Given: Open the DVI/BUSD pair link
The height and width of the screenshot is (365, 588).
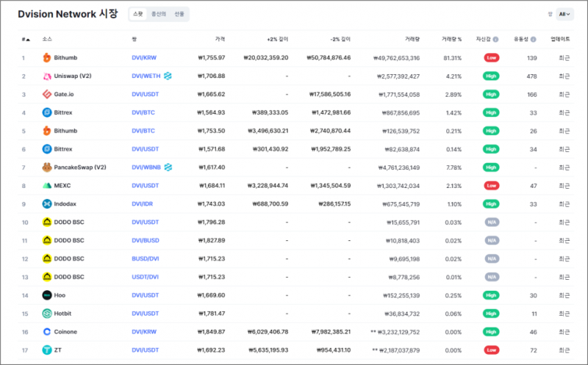Looking at the screenshot, I should (146, 241).
